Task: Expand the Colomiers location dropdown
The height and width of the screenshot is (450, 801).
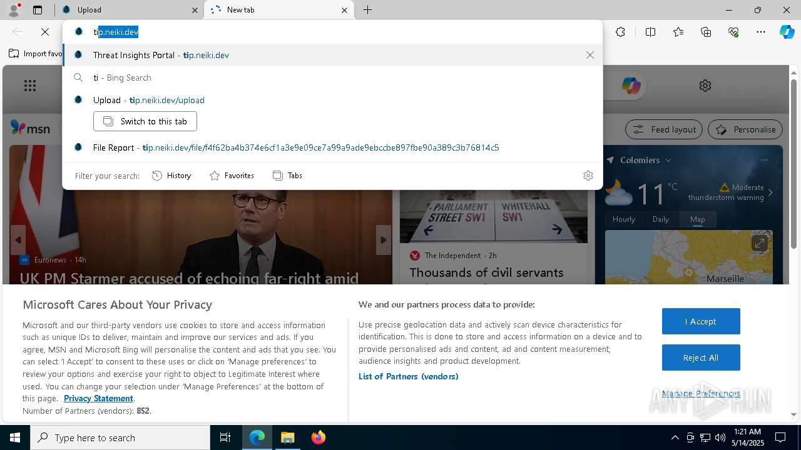Action: [x=668, y=161]
